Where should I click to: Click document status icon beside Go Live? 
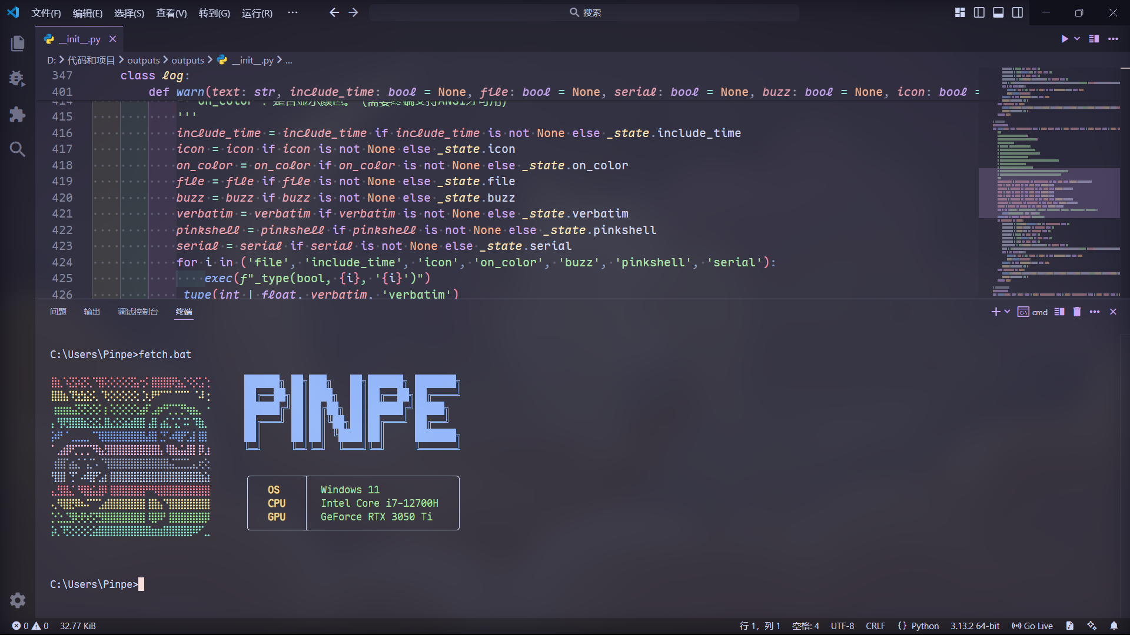[x=1069, y=626]
